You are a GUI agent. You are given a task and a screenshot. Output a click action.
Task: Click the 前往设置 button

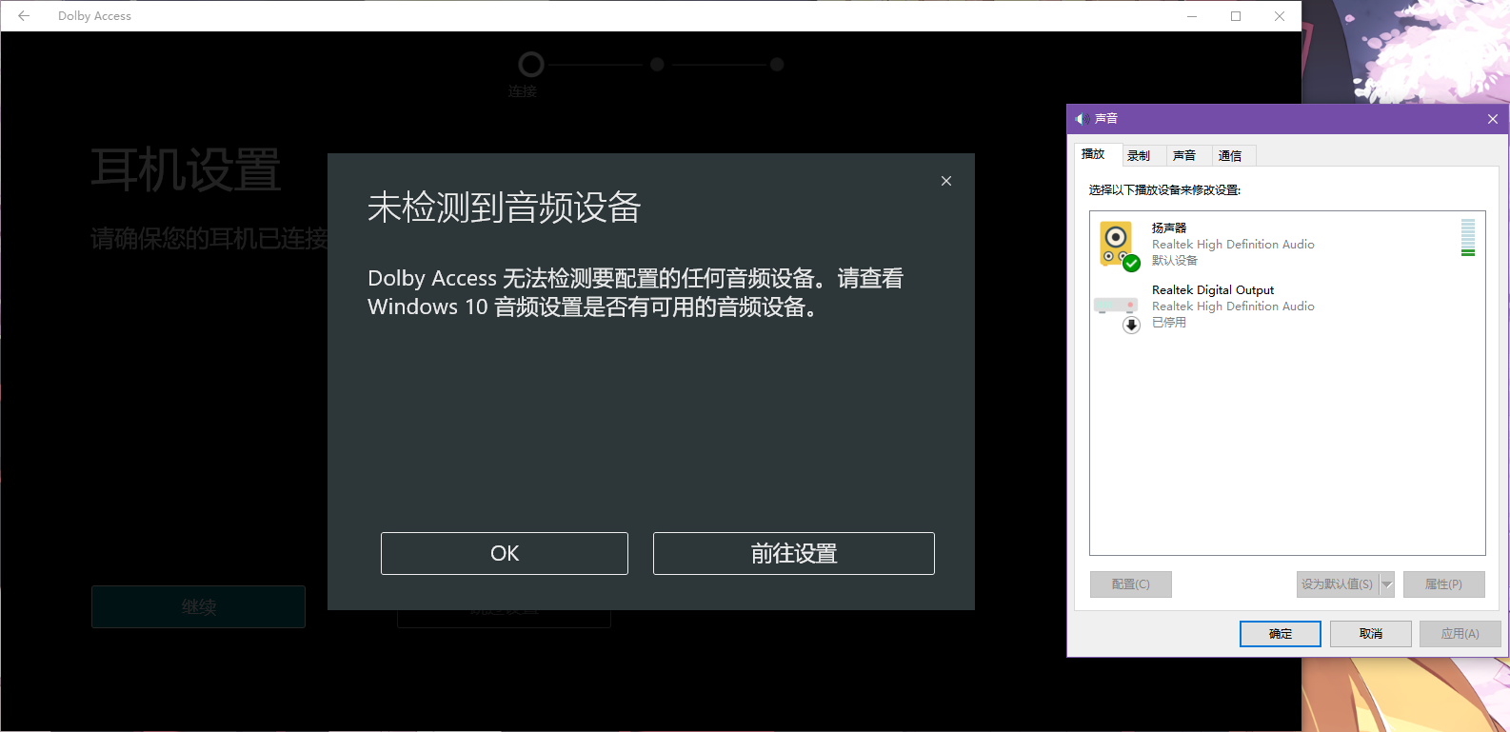tap(794, 553)
